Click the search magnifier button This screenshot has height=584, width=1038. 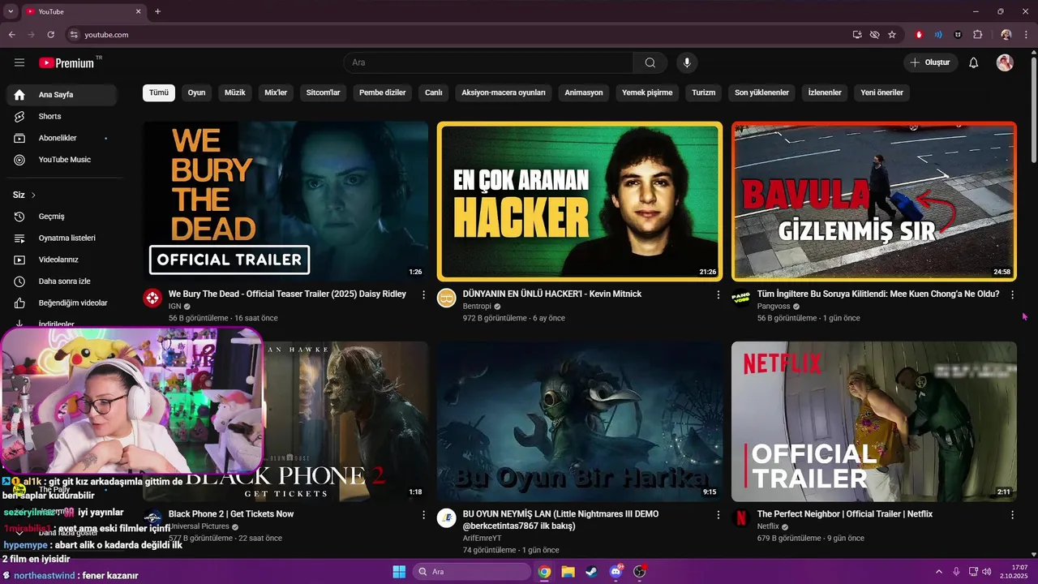pos(650,62)
